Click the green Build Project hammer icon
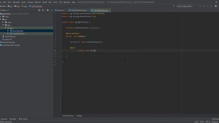Viewport: 219px width, 123px height. click(173, 6)
